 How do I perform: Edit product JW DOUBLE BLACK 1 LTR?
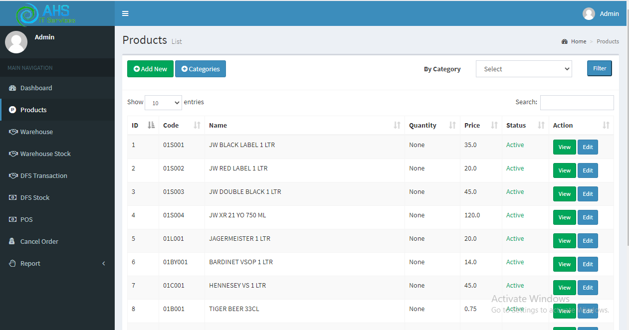coord(588,194)
